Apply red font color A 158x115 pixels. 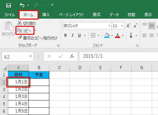[118, 35]
